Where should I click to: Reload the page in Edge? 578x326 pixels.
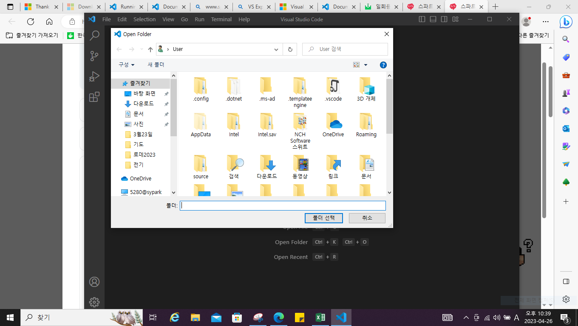[31, 22]
